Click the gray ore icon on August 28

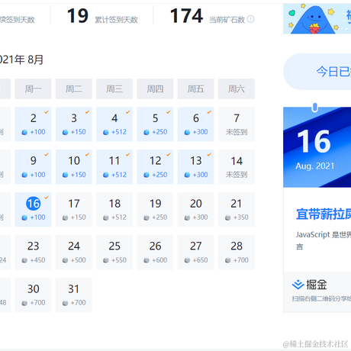tap(228, 260)
